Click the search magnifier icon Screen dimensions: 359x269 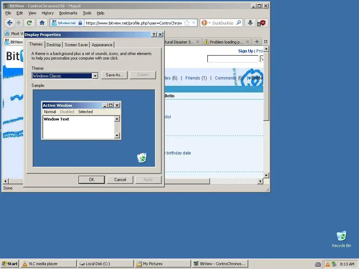[238, 23]
